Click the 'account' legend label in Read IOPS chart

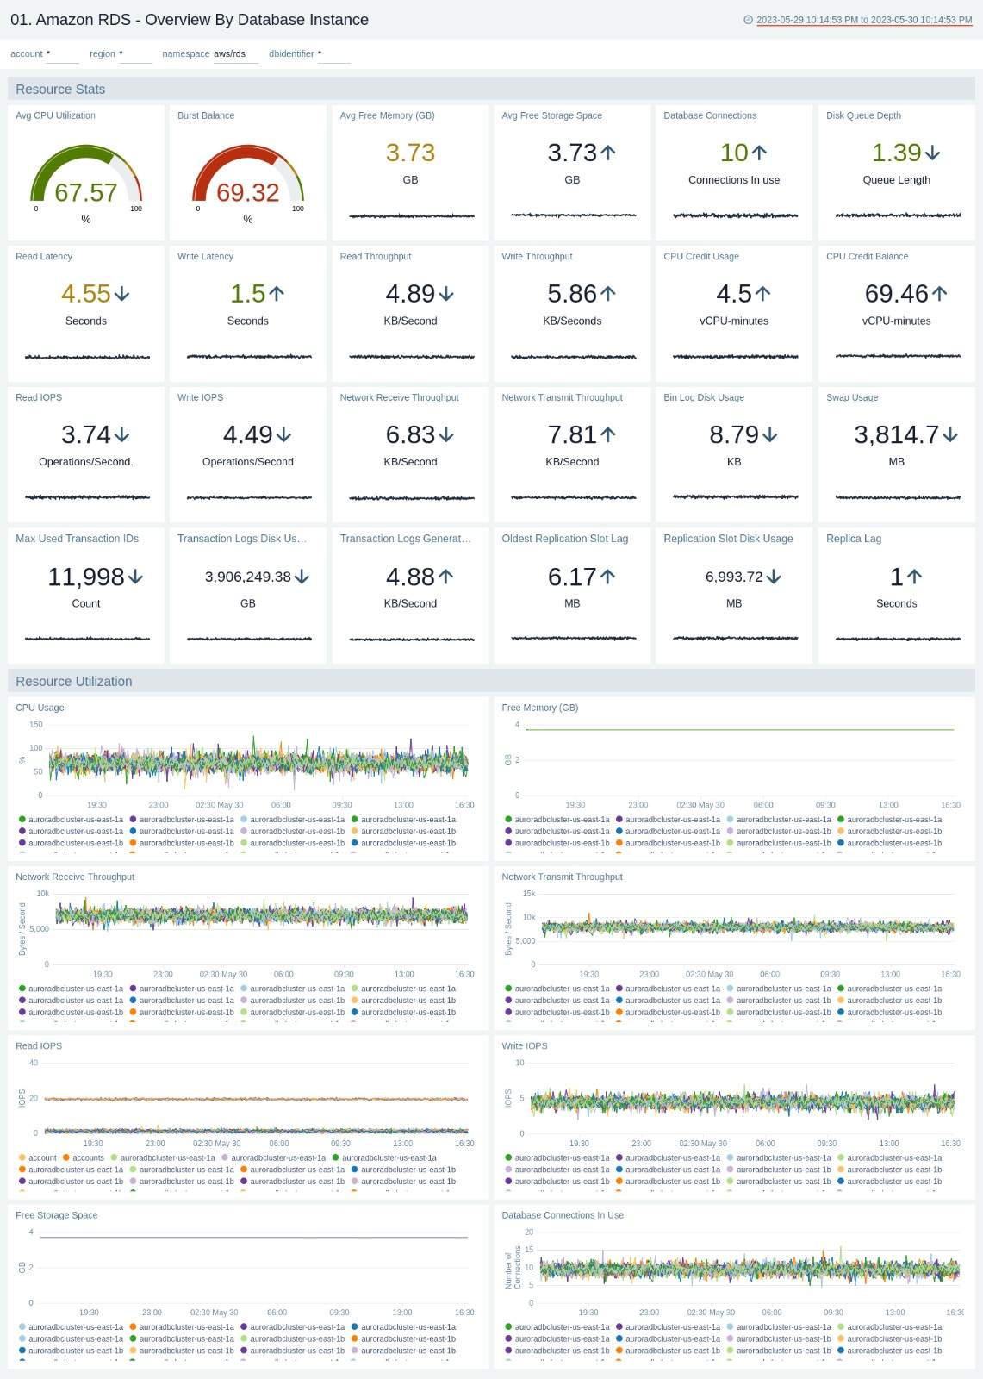pyautogui.click(x=42, y=1157)
